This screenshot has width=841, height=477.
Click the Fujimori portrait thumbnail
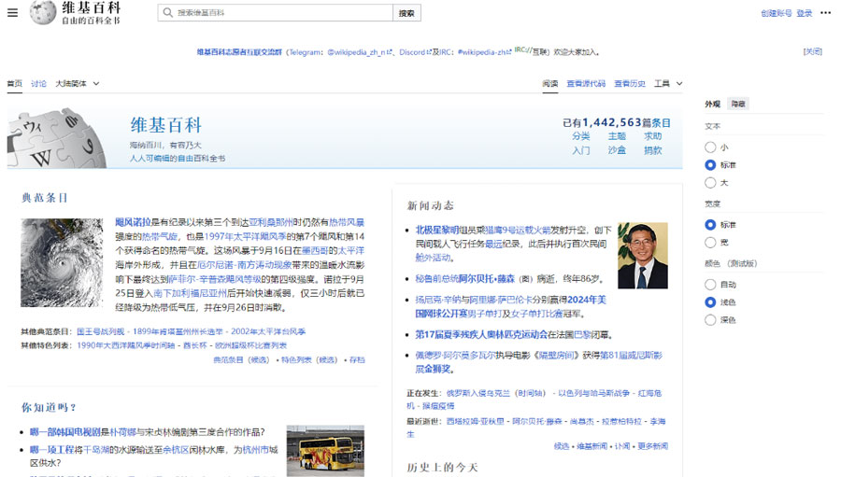pyautogui.click(x=643, y=256)
